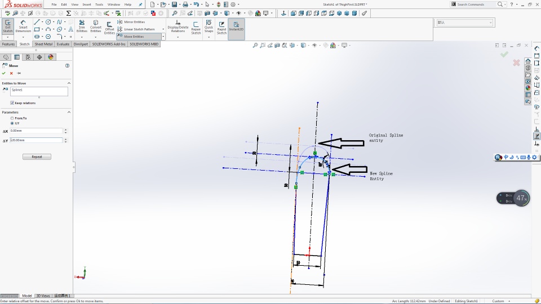541x304 pixels.
Task: Open the configuration combo box at top right
Action: pyautogui.click(x=464, y=23)
